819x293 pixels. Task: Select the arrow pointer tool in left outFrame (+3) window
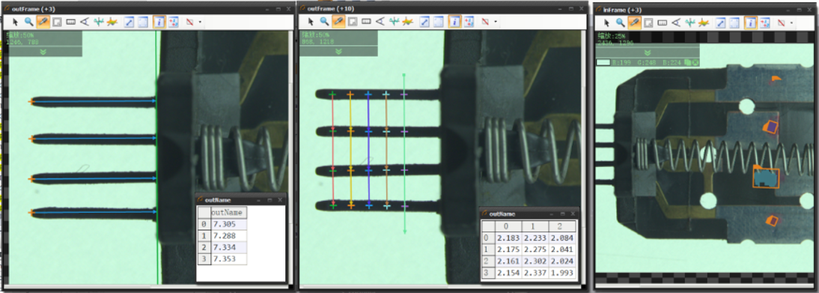(x=15, y=22)
